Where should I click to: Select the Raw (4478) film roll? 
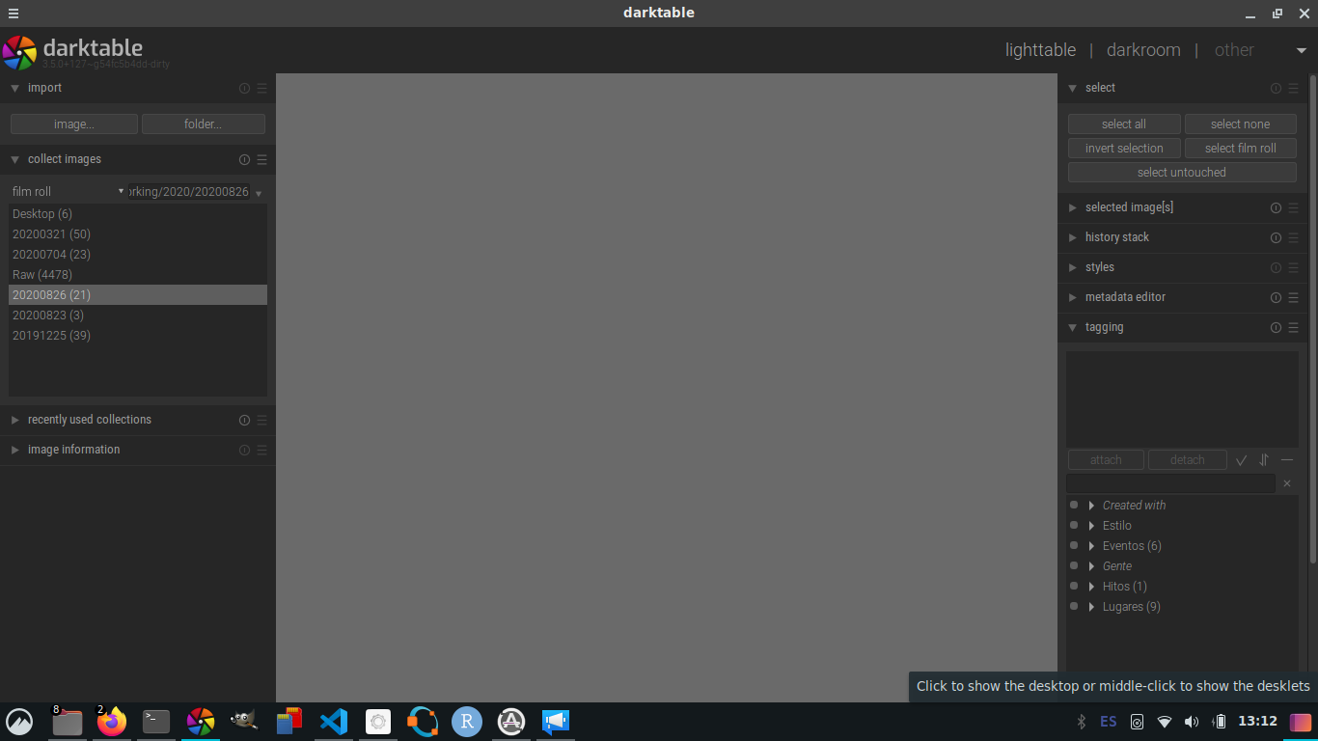138,275
